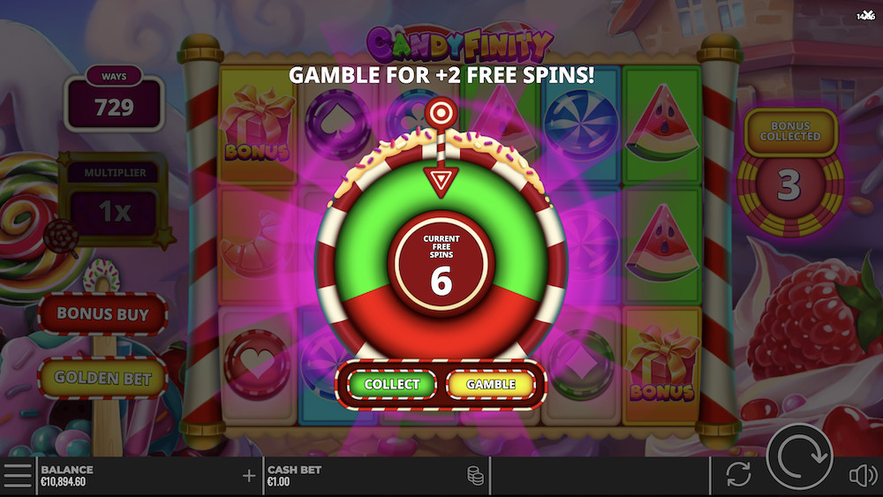883x497 pixels.
Task: Click the current free spins center circle
Action: click(441, 265)
